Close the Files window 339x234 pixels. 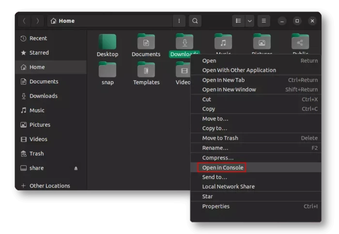(x=312, y=21)
